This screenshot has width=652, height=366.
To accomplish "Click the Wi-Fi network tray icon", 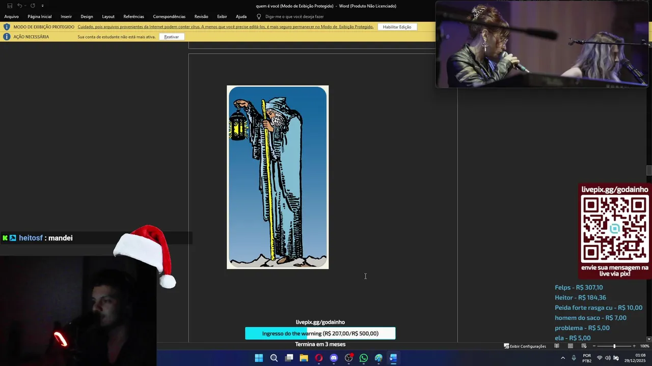I will point(600,358).
